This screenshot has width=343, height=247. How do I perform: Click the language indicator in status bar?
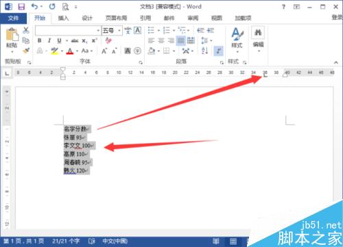point(115,241)
